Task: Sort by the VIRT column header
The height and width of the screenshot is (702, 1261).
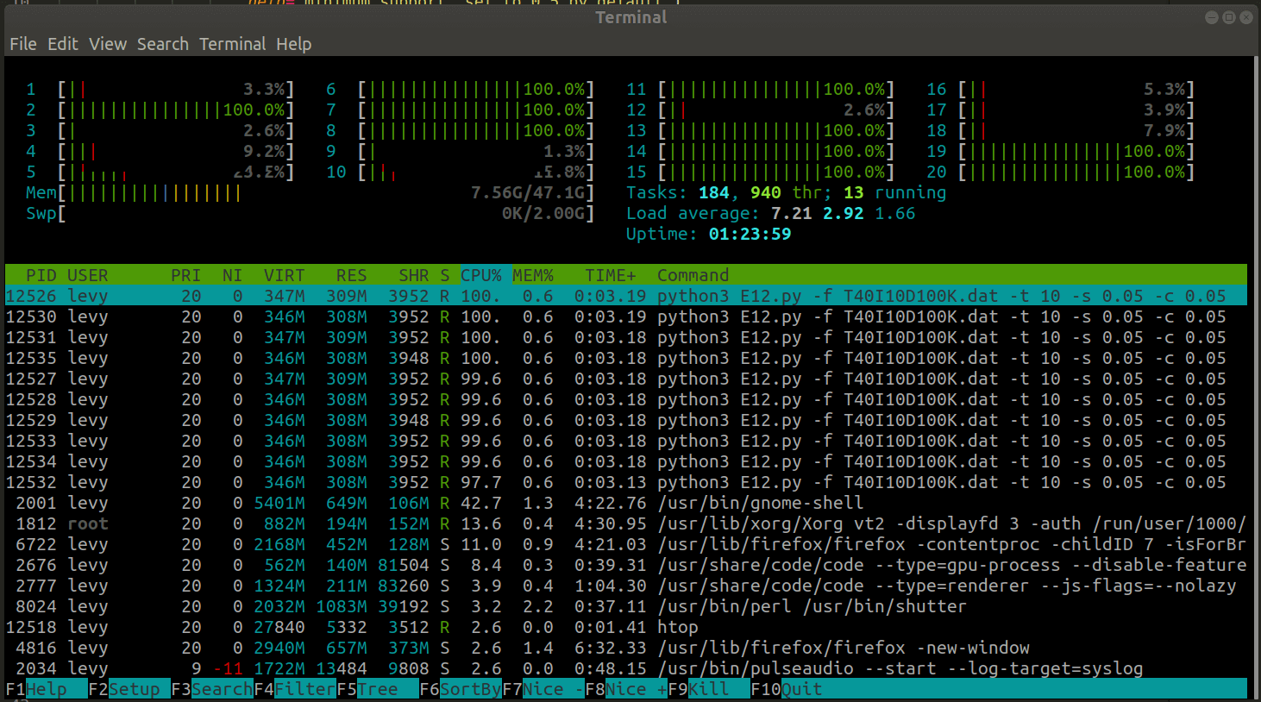Action: pyautogui.click(x=284, y=275)
